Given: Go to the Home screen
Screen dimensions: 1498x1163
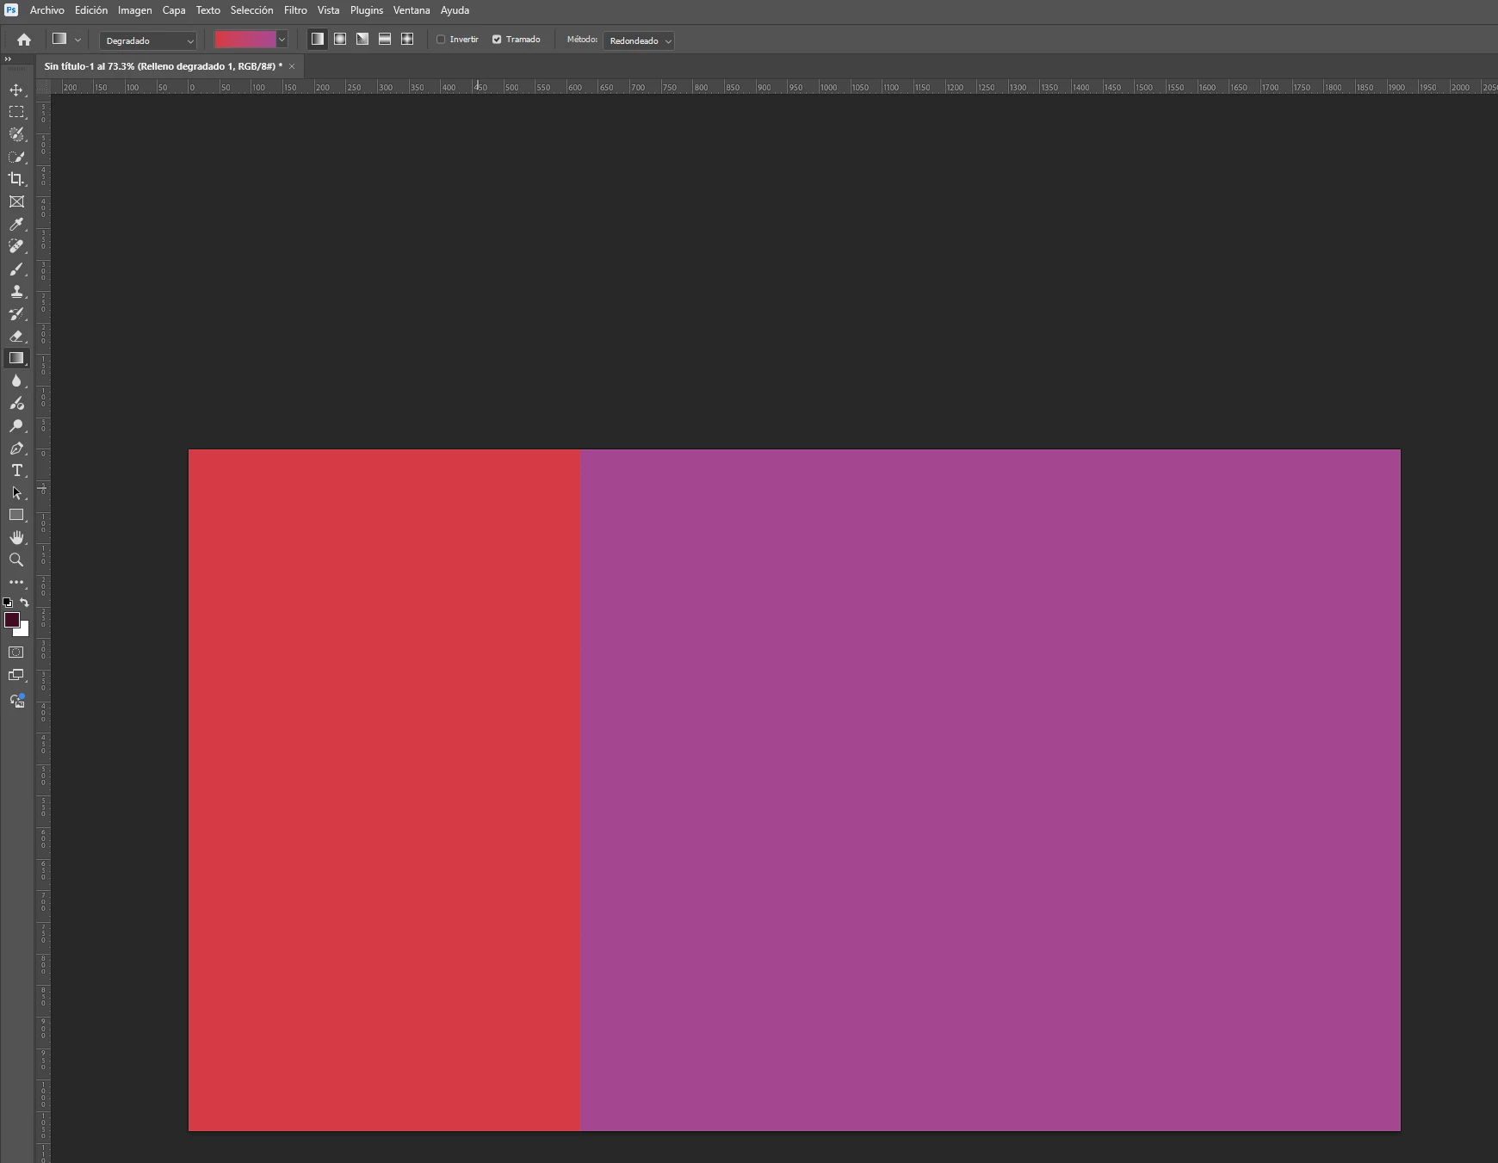Looking at the screenshot, I should click(x=24, y=40).
